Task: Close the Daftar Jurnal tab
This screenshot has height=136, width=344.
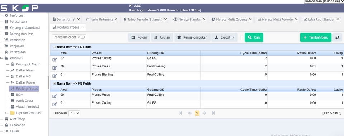Action: tap(78, 19)
